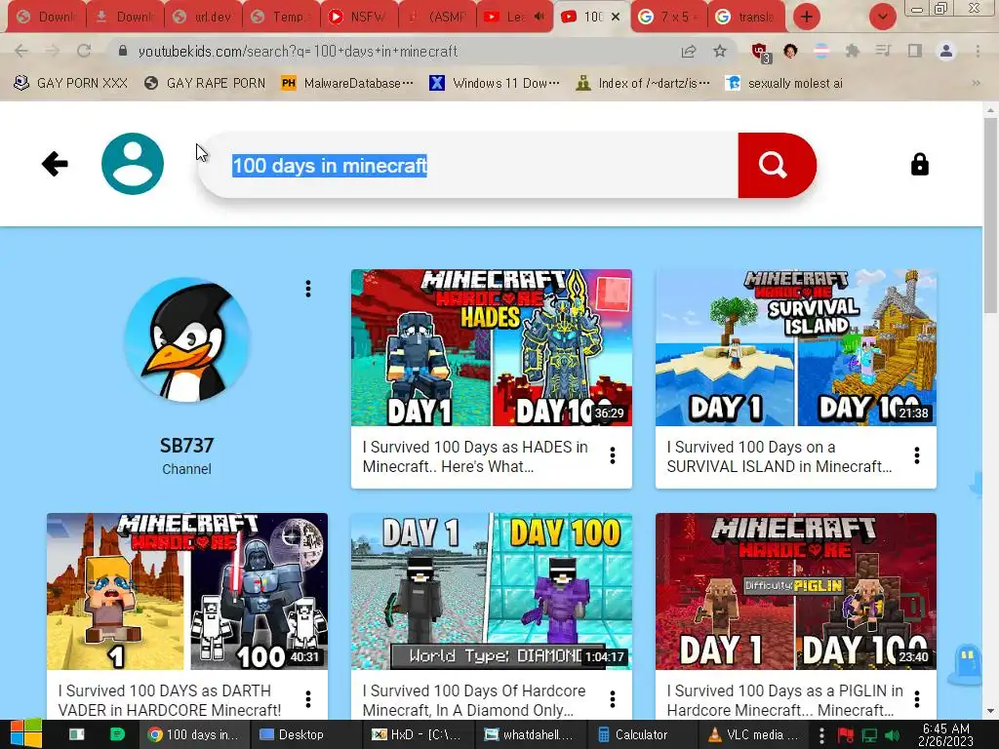View site info via address bar padlock
This screenshot has width=999, height=749.
click(123, 51)
